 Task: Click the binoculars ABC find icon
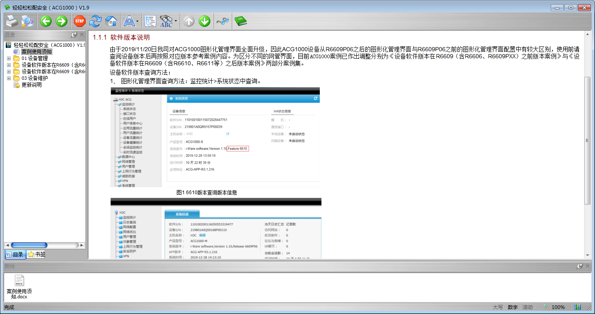(166, 21)
